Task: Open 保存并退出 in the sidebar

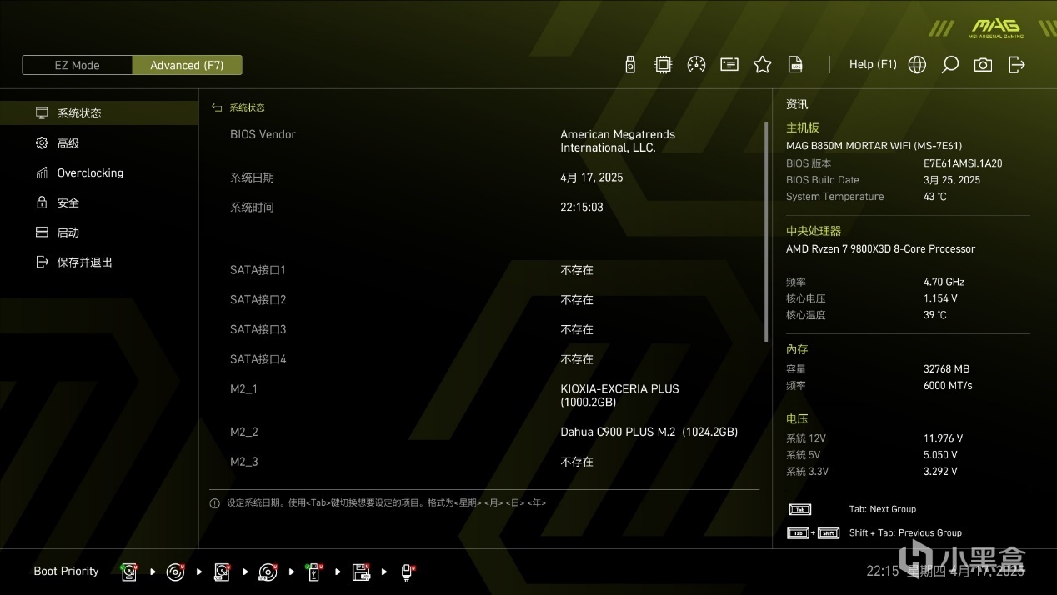Action: tap(99, 262)
